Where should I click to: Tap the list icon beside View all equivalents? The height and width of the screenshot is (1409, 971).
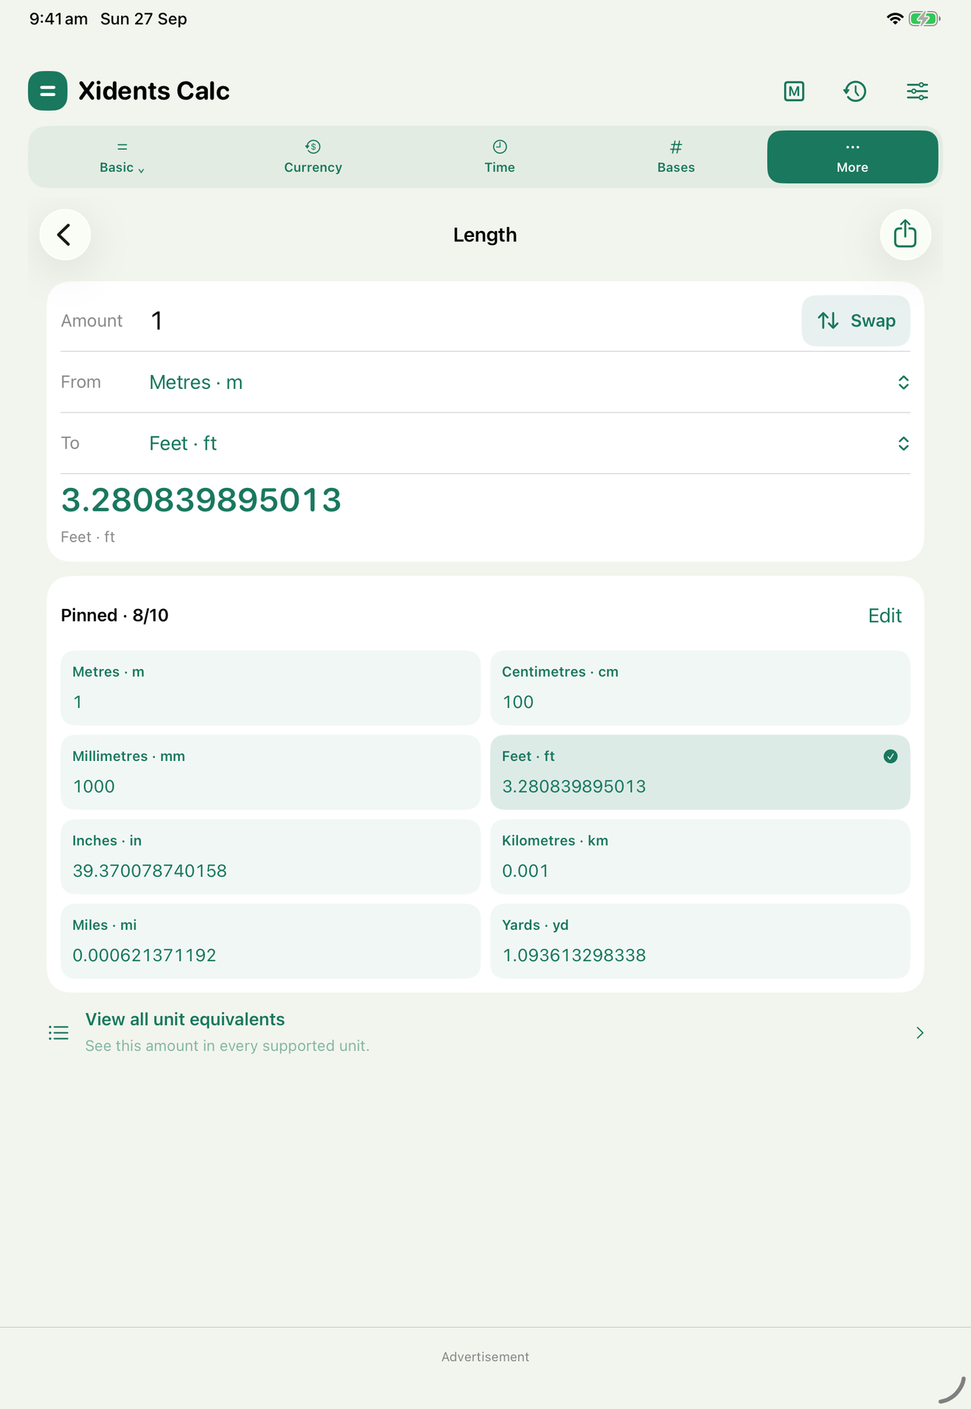point(59,1033)
